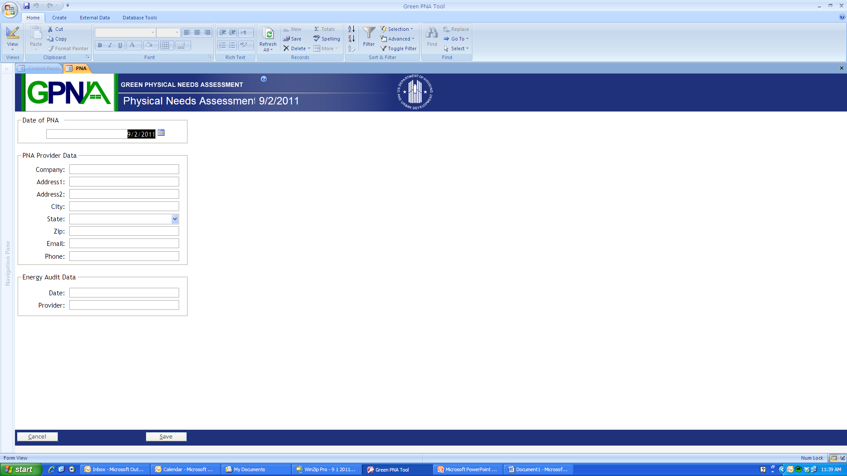Screen dimensions: 847x476
Task: Open the State dropdown list
Action: pyautogui.click(x=175, y=219)
